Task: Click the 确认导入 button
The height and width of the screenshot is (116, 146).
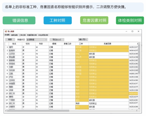Action: click(83, 40)
